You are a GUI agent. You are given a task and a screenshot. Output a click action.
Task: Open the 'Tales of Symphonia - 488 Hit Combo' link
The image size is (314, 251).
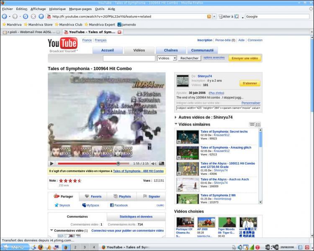(x=139, y=171)
